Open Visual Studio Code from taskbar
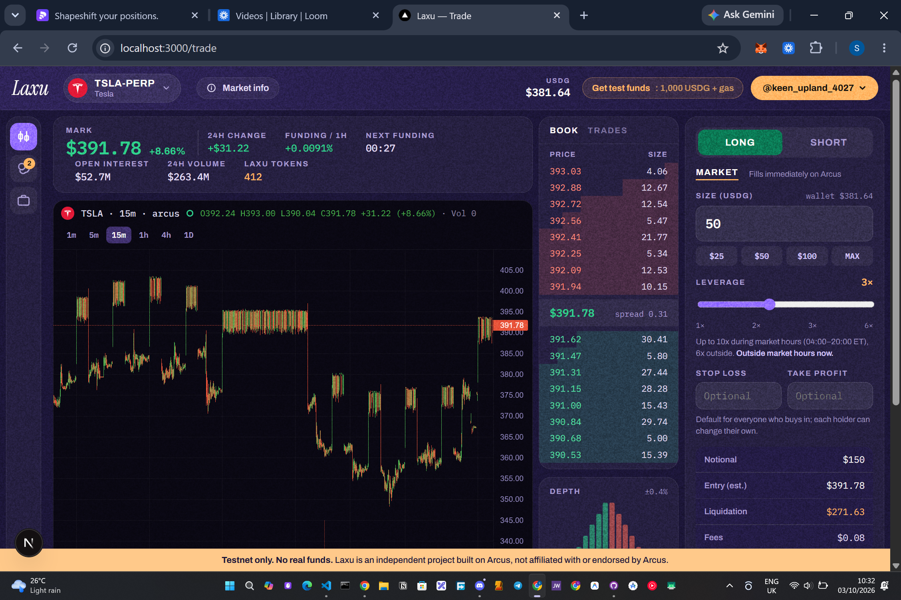 (326, 586)
